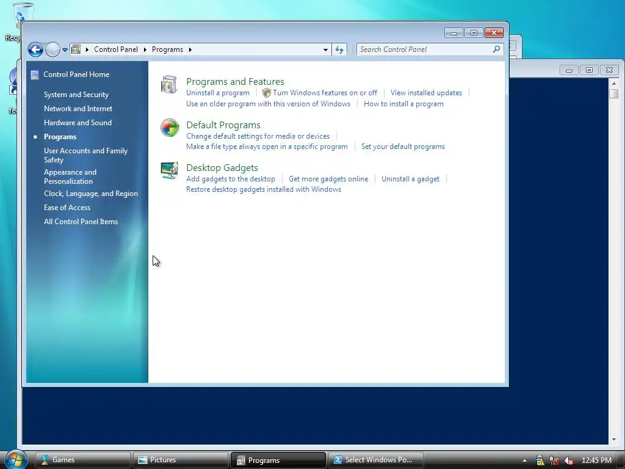The image size is (625, 469).
Task: Click into the Search Control Panel field
Action: pyautogui.click(x=425, y=49)
